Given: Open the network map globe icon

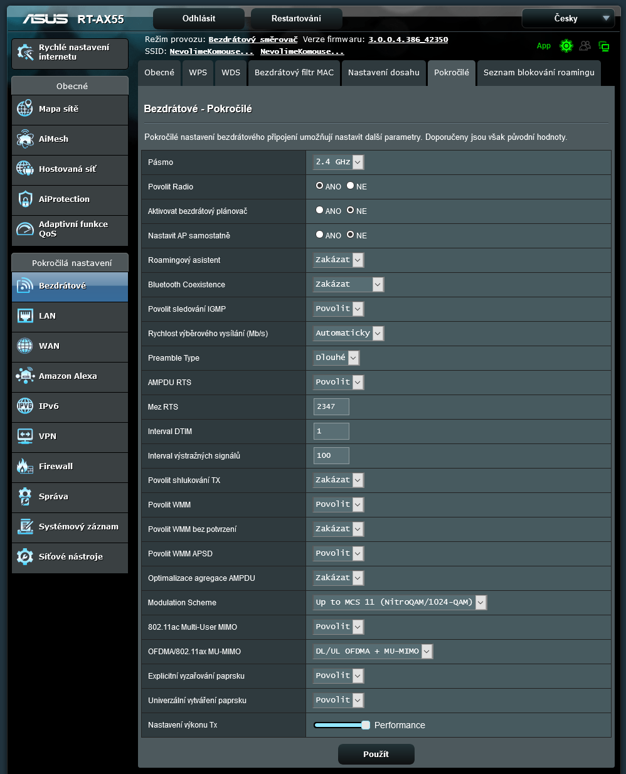Looking at the screenshot, I should (x=25, y=109).
